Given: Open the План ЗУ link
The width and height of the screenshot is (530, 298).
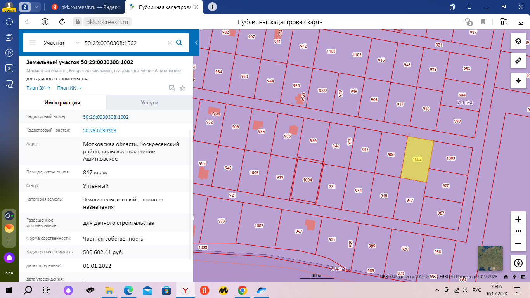Looking at the screenshot, I should pyautogui.click(x=38, y=88).
